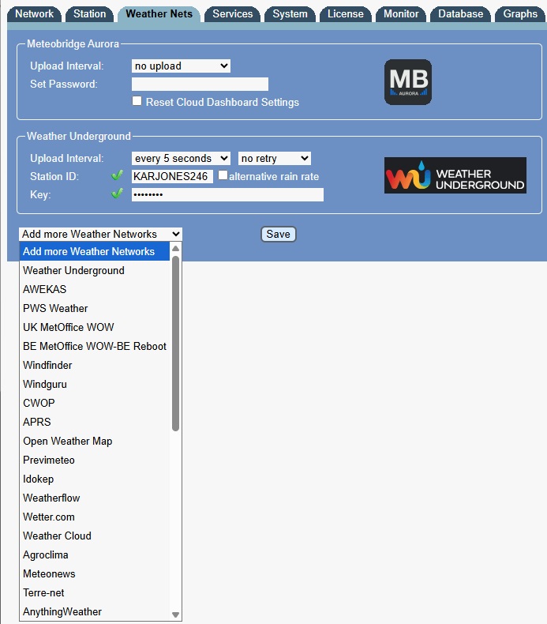This screenshot has height=624, width=547.
Task: Select AWEKAS from the network list
Action: 95,289
